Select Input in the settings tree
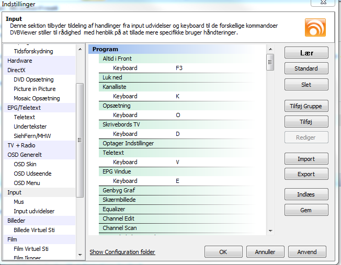The height and width of the screenshot is (265, 341). 40,192
